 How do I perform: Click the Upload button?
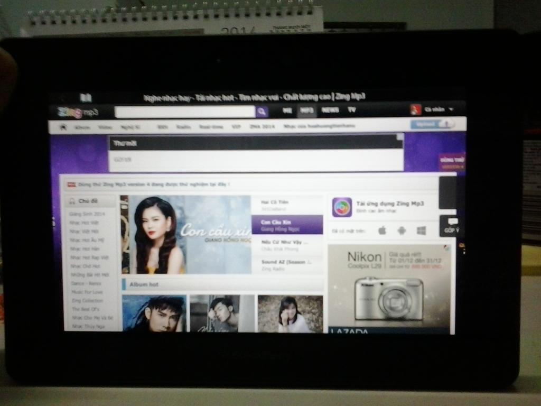pyautogui.click(x=432, y=124)
